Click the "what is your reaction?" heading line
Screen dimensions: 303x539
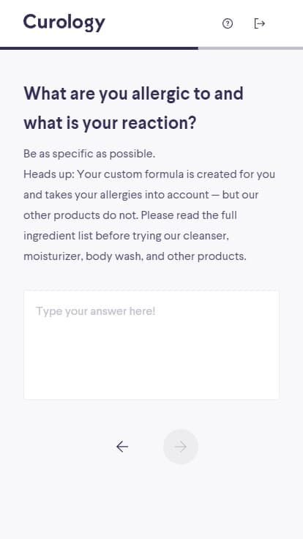(110, 123)
